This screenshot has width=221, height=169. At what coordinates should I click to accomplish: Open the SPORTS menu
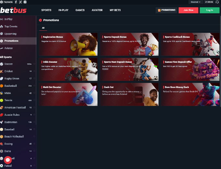click(46, 10)
